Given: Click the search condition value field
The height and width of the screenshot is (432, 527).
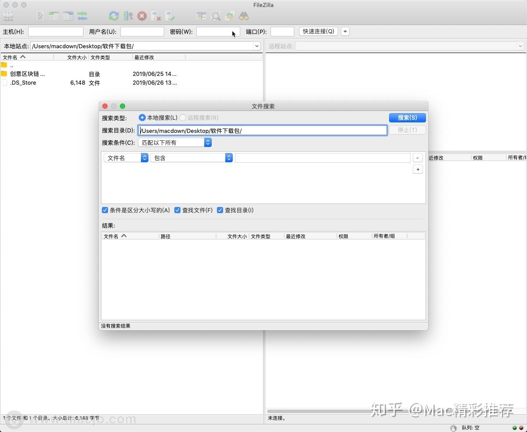Looking at the screenshot, I should tap(323, 158).
